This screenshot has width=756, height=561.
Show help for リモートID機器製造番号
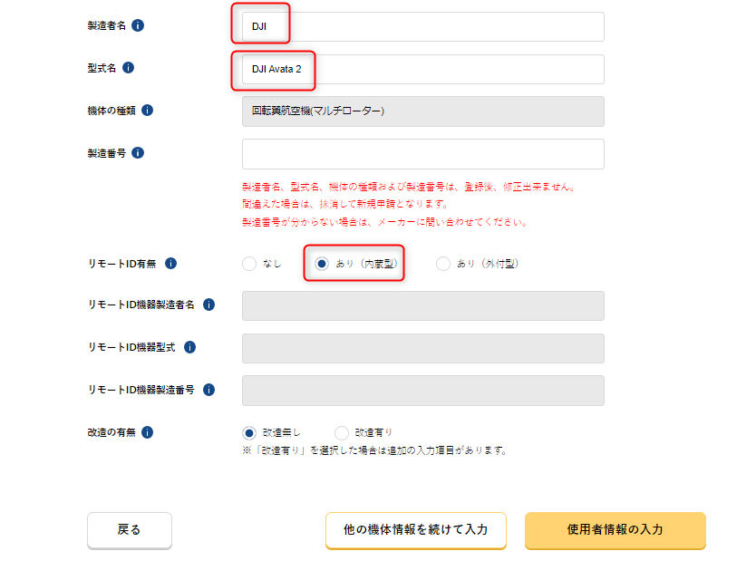[209, 390]
